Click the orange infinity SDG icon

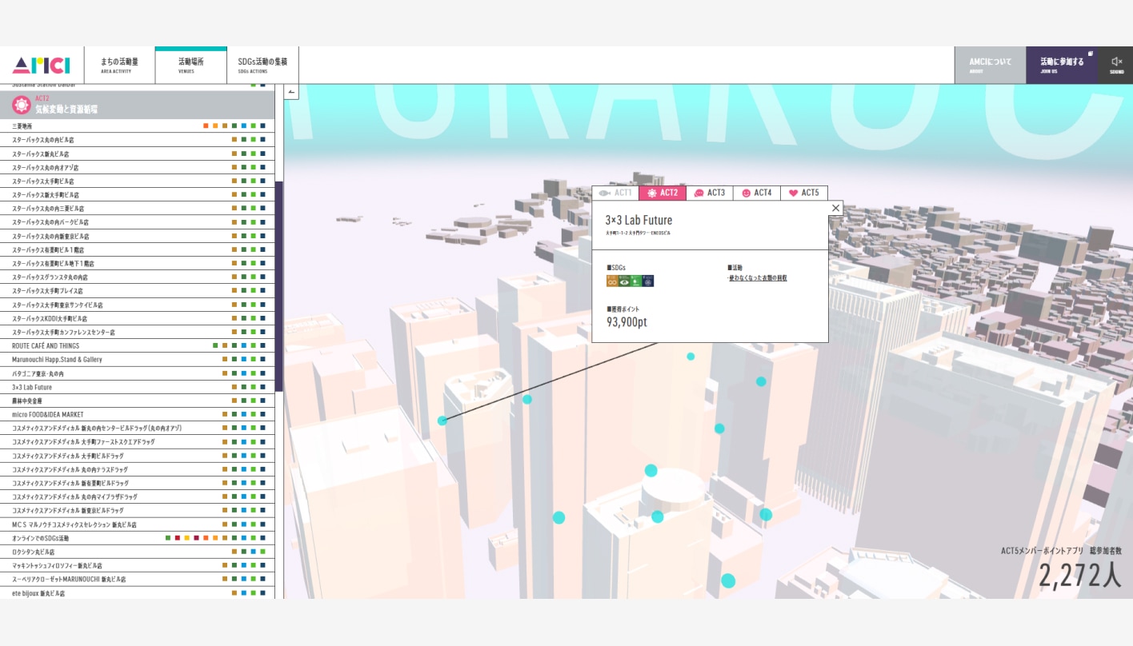pyautogui.click(x=612, y=281)
